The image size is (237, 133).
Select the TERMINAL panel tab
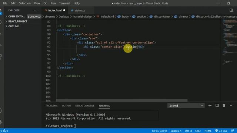[104, 106]
